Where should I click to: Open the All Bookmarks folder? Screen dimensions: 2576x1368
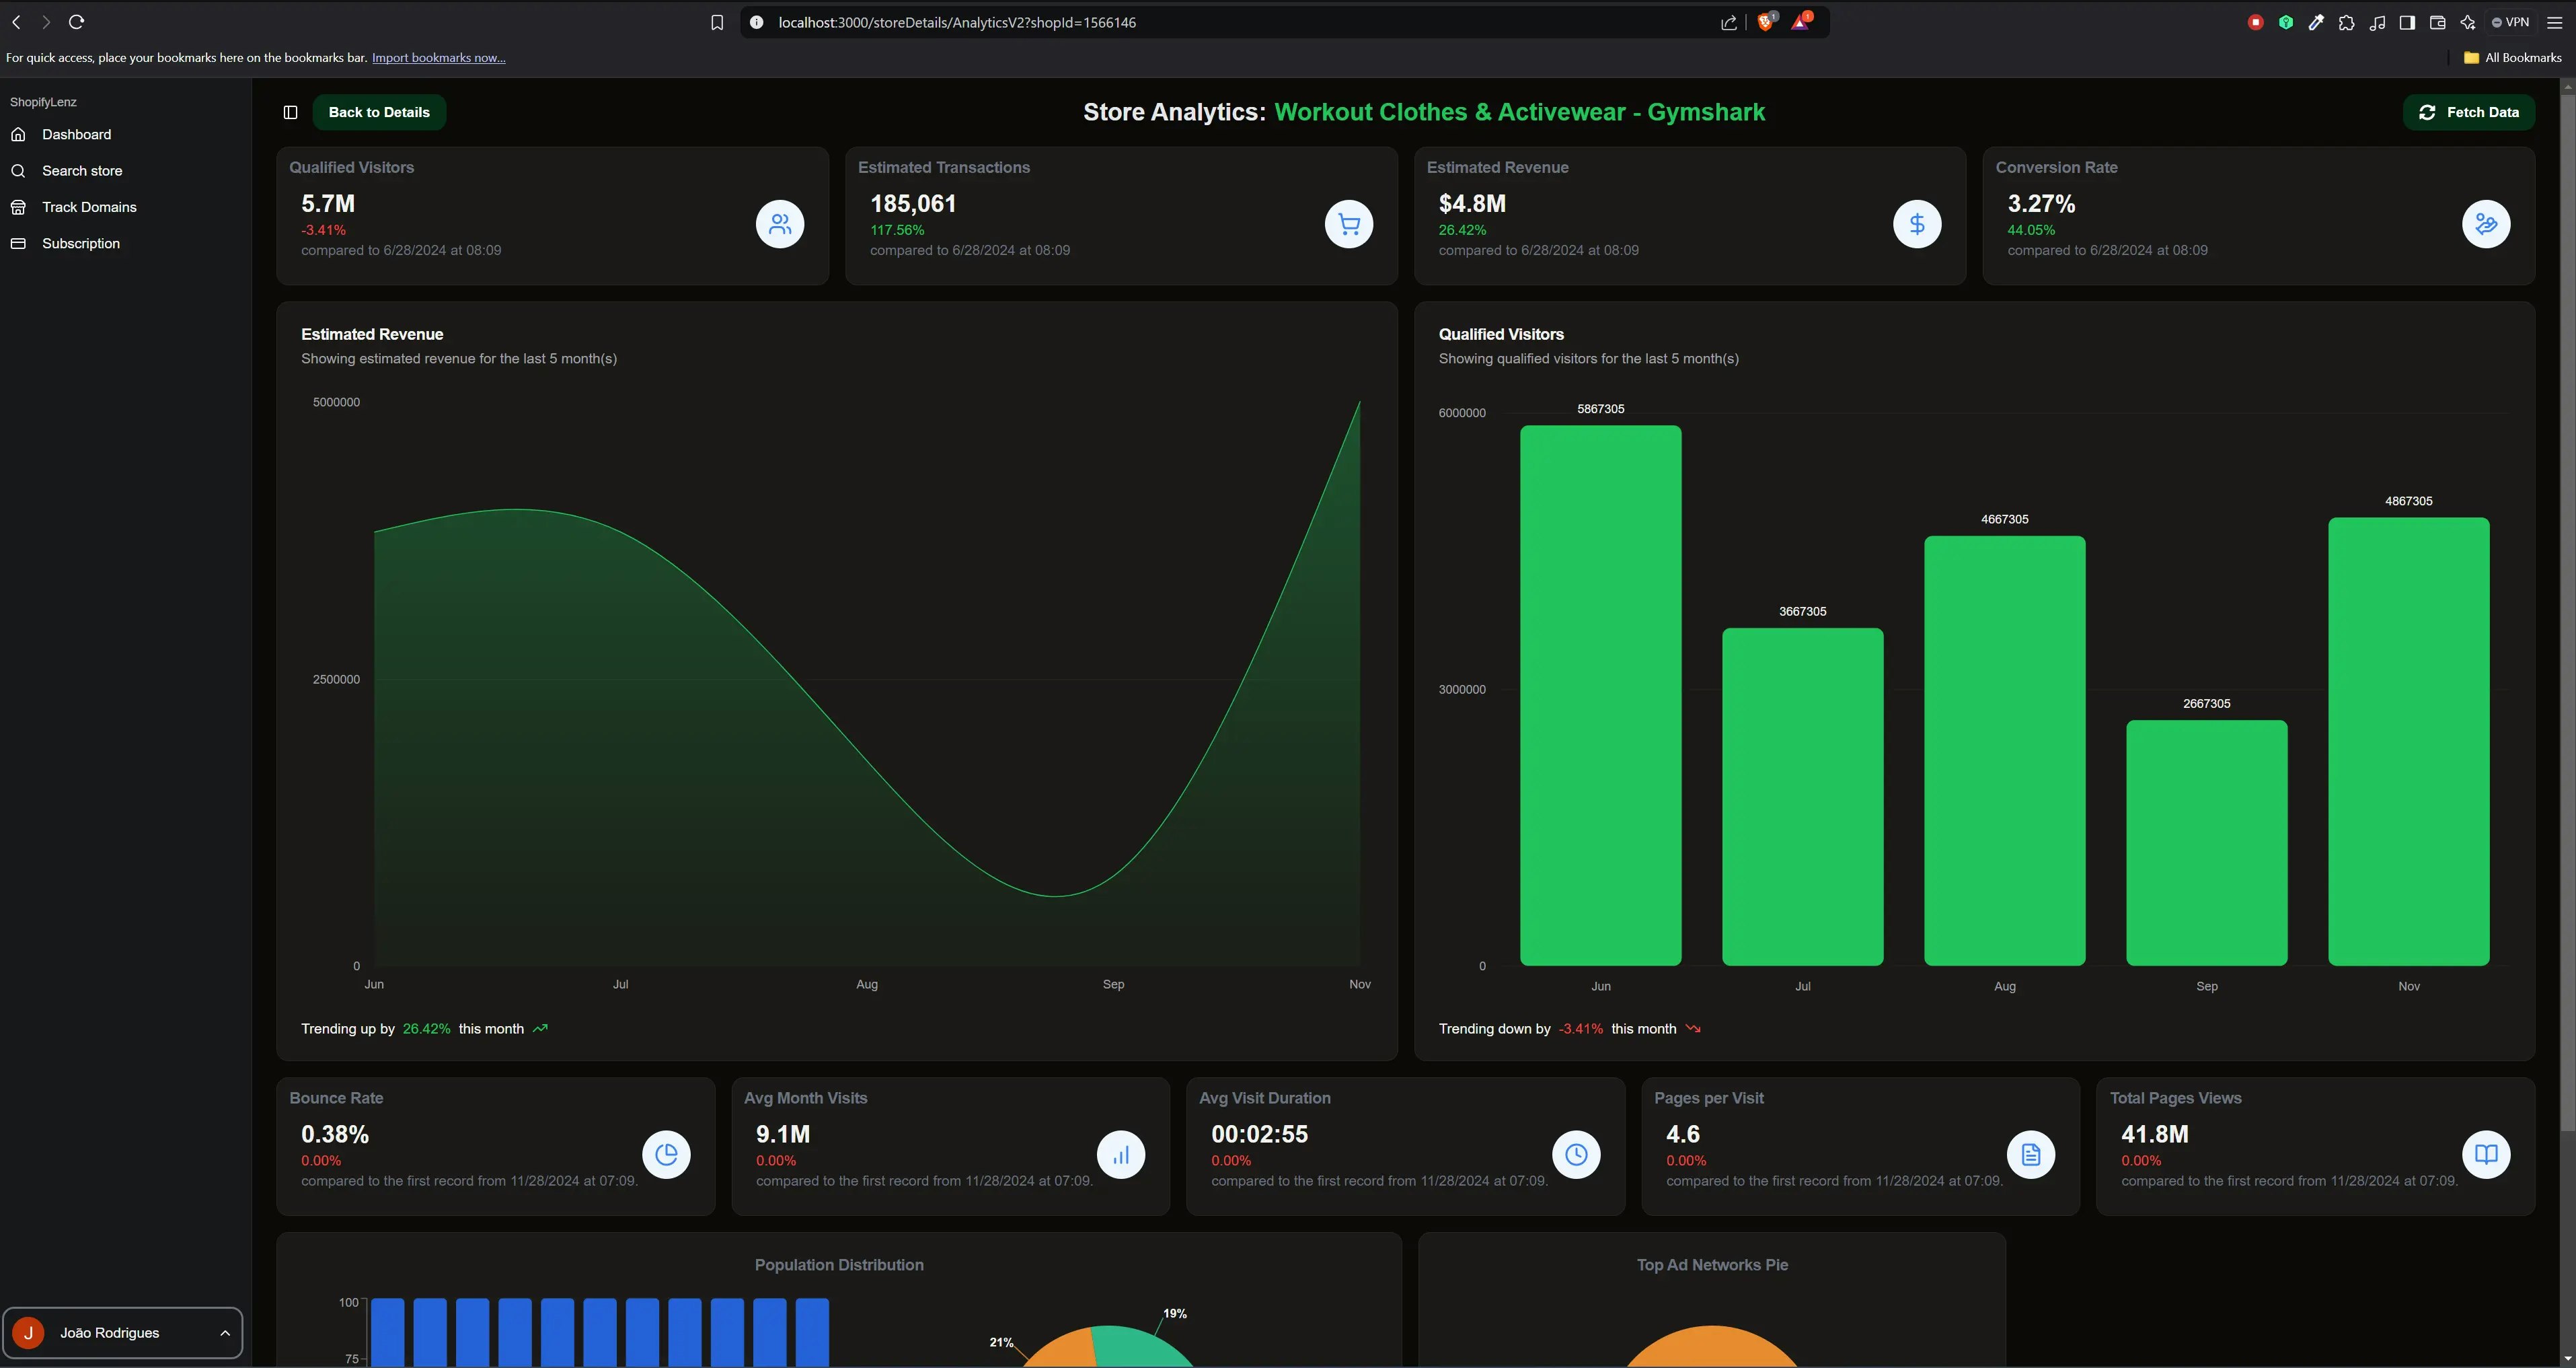tap(2512, 57)
